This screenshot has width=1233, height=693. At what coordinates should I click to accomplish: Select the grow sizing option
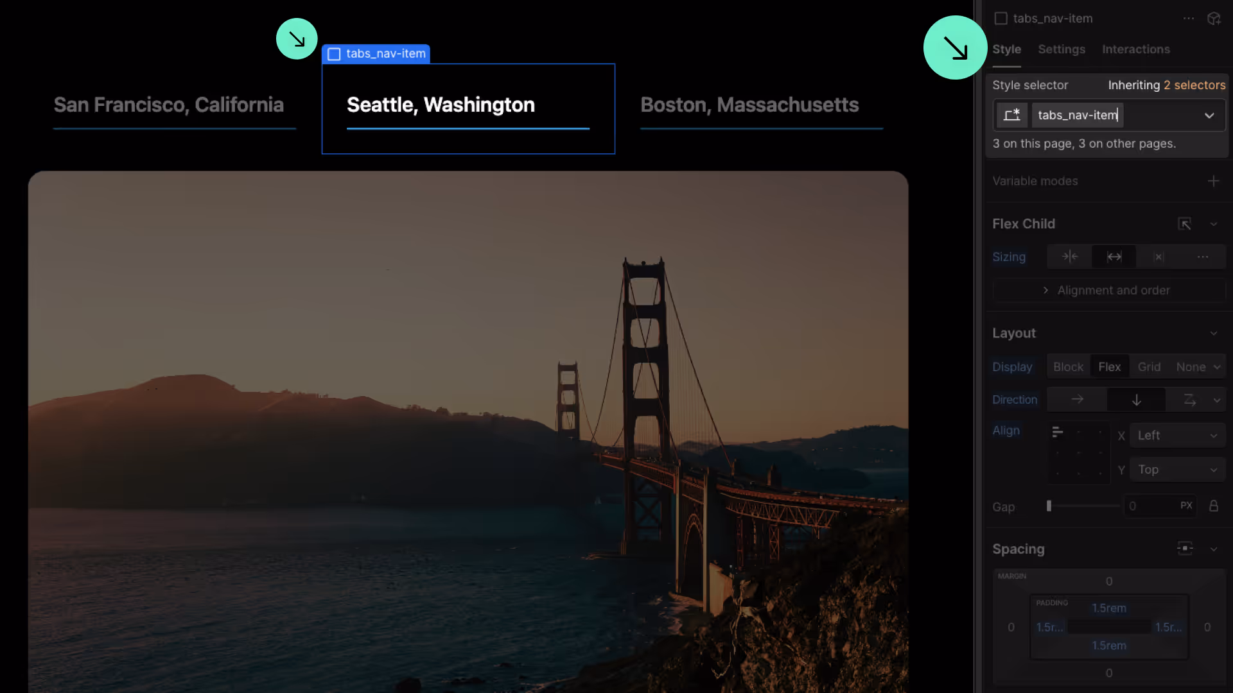point(1114,257)
